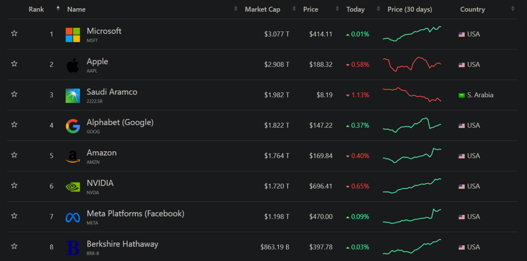Click the Apple logo icon
The image size is (527, 261).
tap(73, 65)
